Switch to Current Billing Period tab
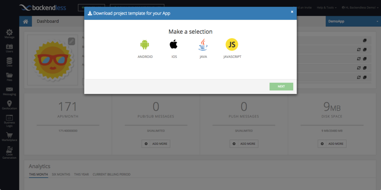Screen dimensions: 381x190 [x=112, y=175]
